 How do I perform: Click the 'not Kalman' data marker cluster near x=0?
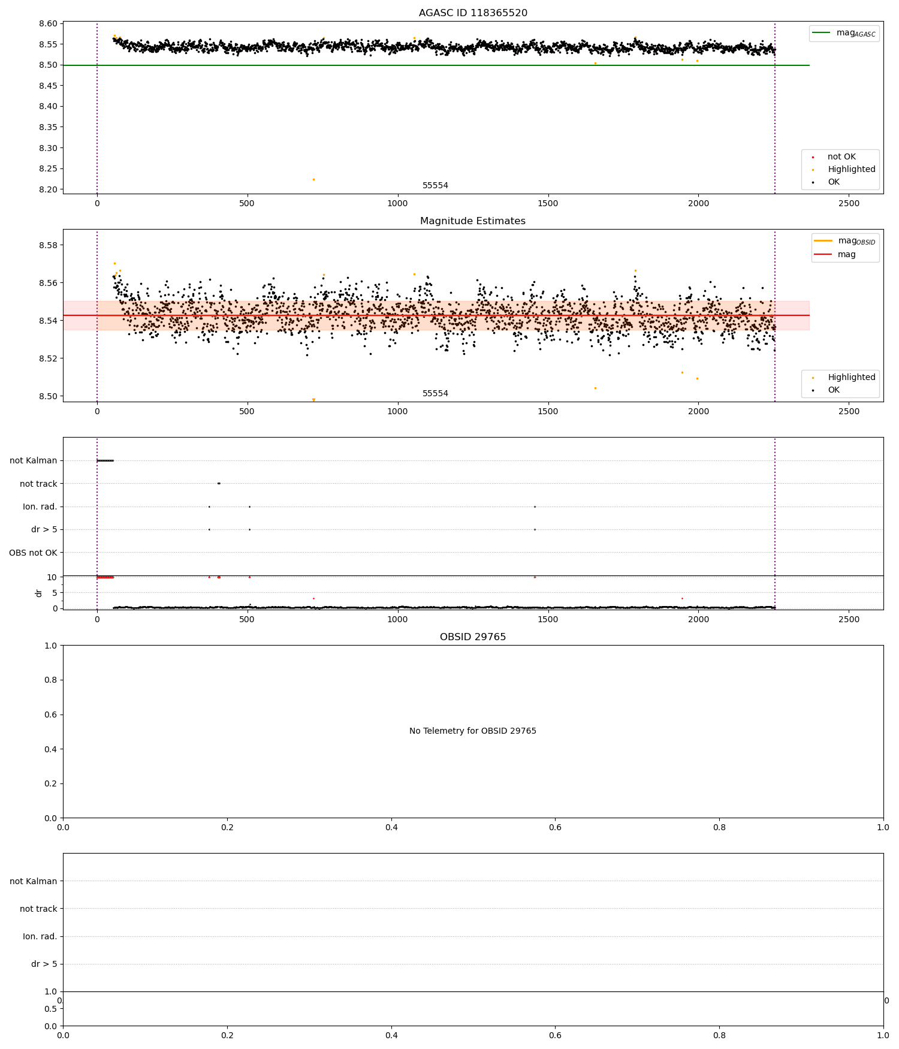105,461
